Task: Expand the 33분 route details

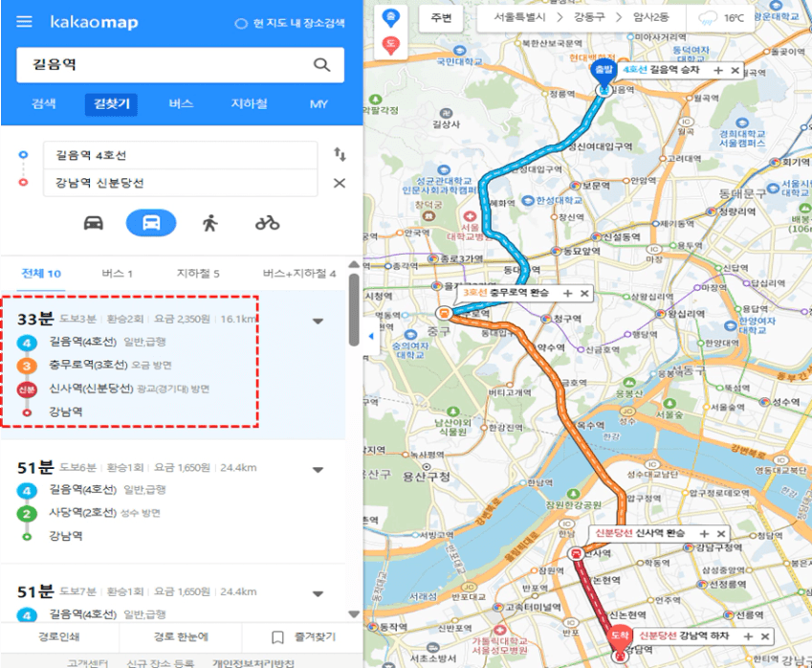Action: [318, 322]
